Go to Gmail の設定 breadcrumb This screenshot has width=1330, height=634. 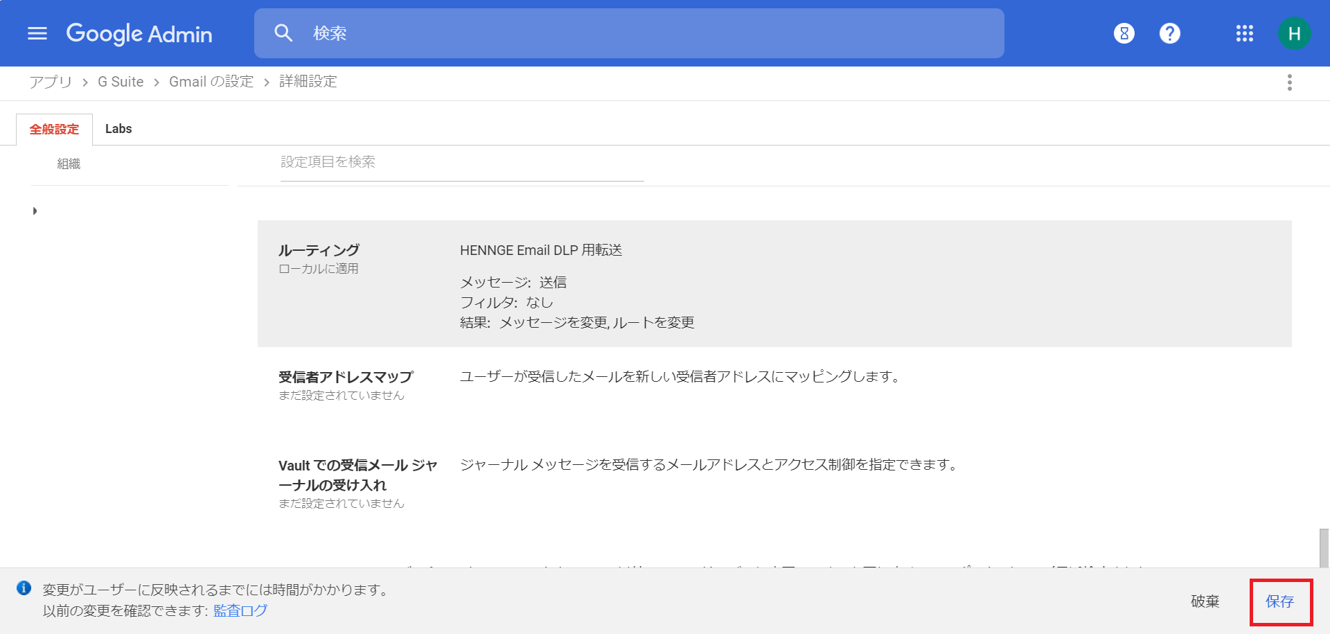pyautogui.click(x=211, y=82)
